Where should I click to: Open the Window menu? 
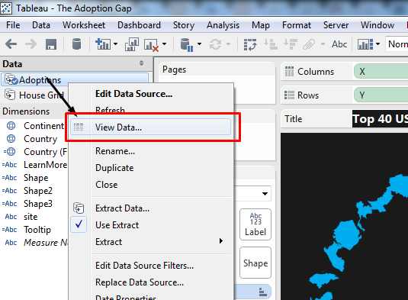[377, 25]
